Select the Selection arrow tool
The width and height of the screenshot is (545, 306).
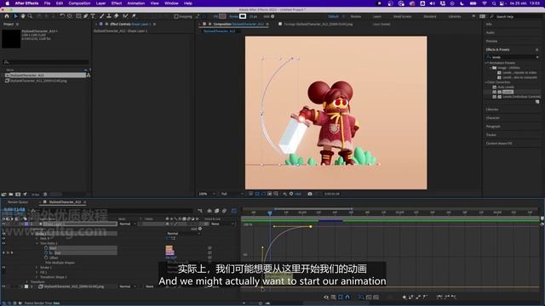pos(15,16)
